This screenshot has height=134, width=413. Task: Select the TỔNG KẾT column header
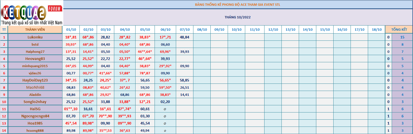pos(399,30)
